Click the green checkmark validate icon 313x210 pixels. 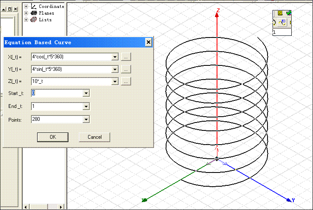[289, 13]
